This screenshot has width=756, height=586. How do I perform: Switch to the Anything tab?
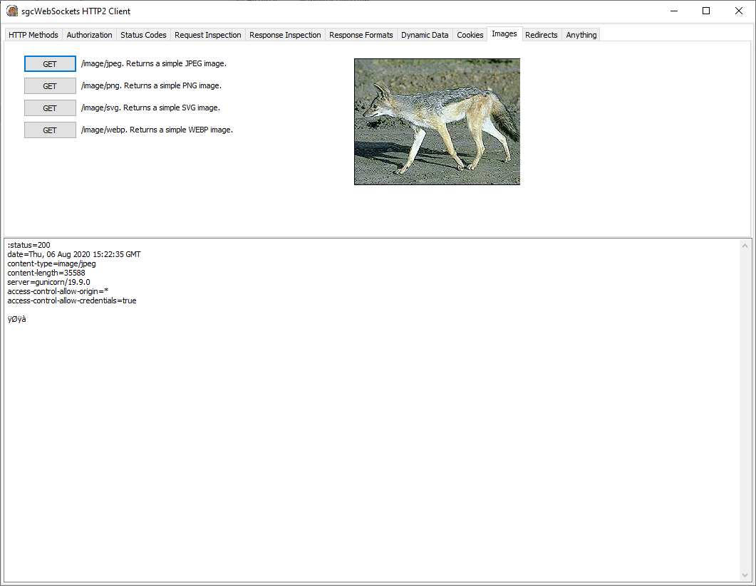pyautogui.click(x=581, y=35)
